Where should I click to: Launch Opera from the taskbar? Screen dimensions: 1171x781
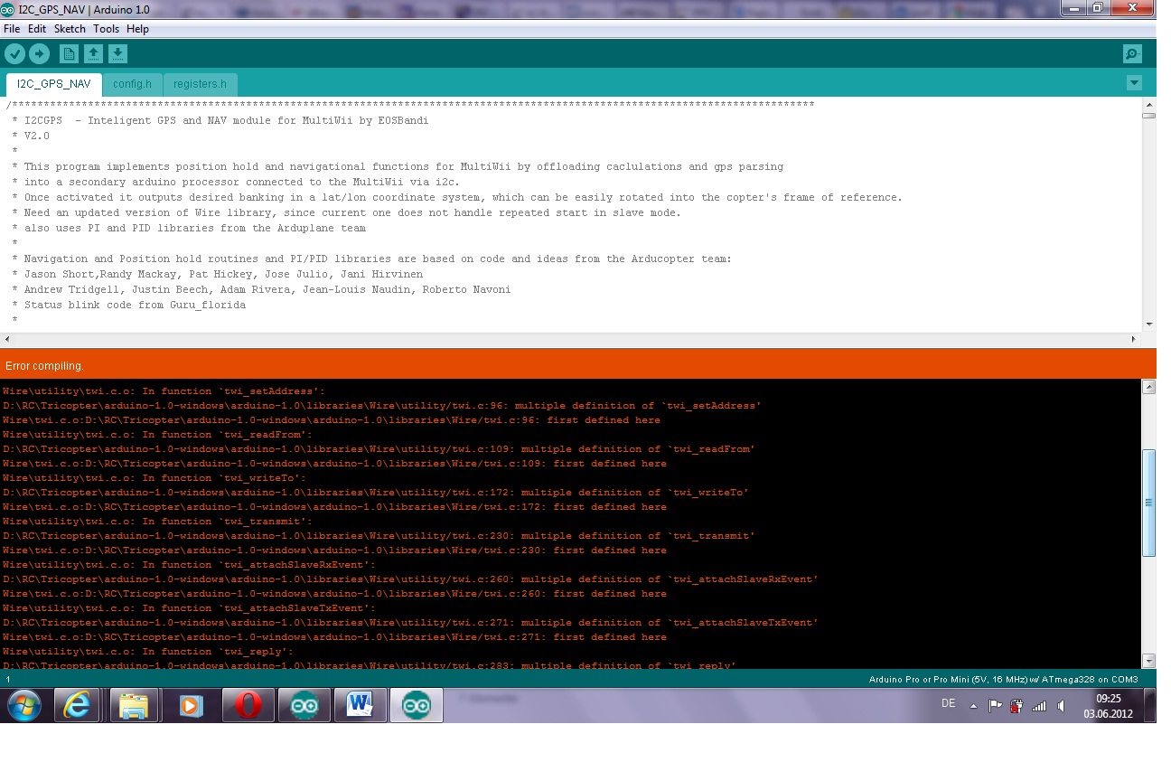[x=248, y=705]
